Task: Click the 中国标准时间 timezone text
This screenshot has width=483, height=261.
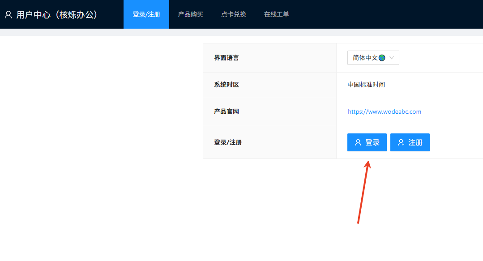Action: (366, 85)
